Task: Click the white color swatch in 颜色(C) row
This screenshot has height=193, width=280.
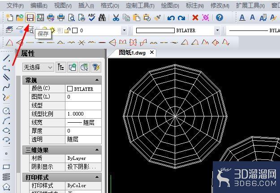Action: pyautogui.click(x=69, y=89)
